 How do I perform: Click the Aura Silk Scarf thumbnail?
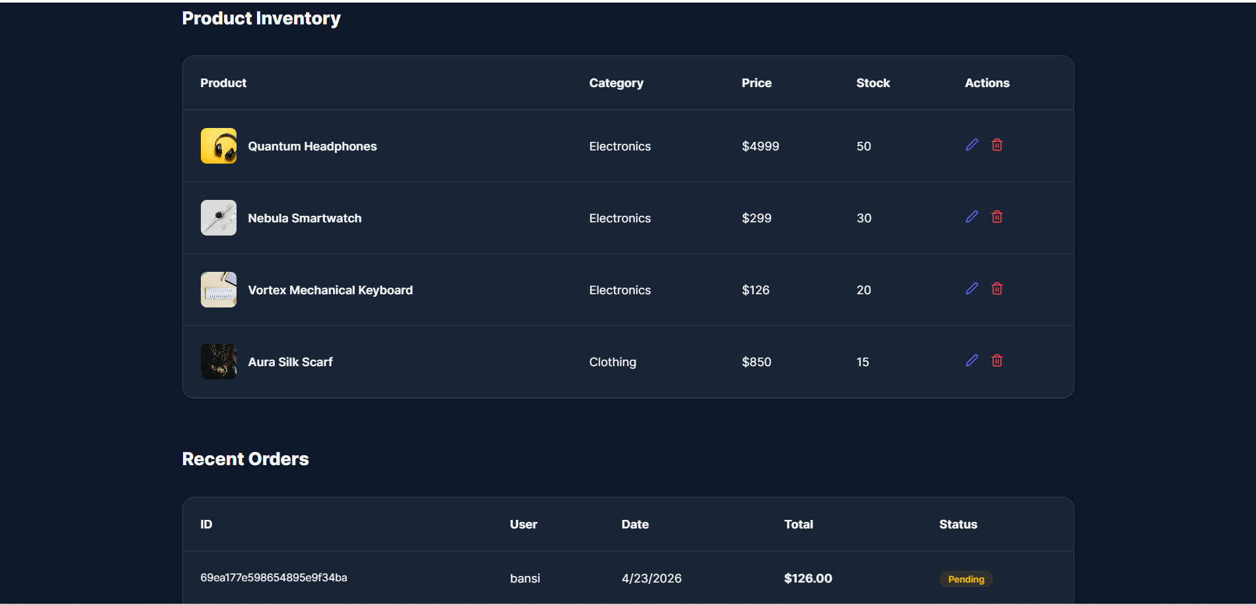[x=219, y=362]
